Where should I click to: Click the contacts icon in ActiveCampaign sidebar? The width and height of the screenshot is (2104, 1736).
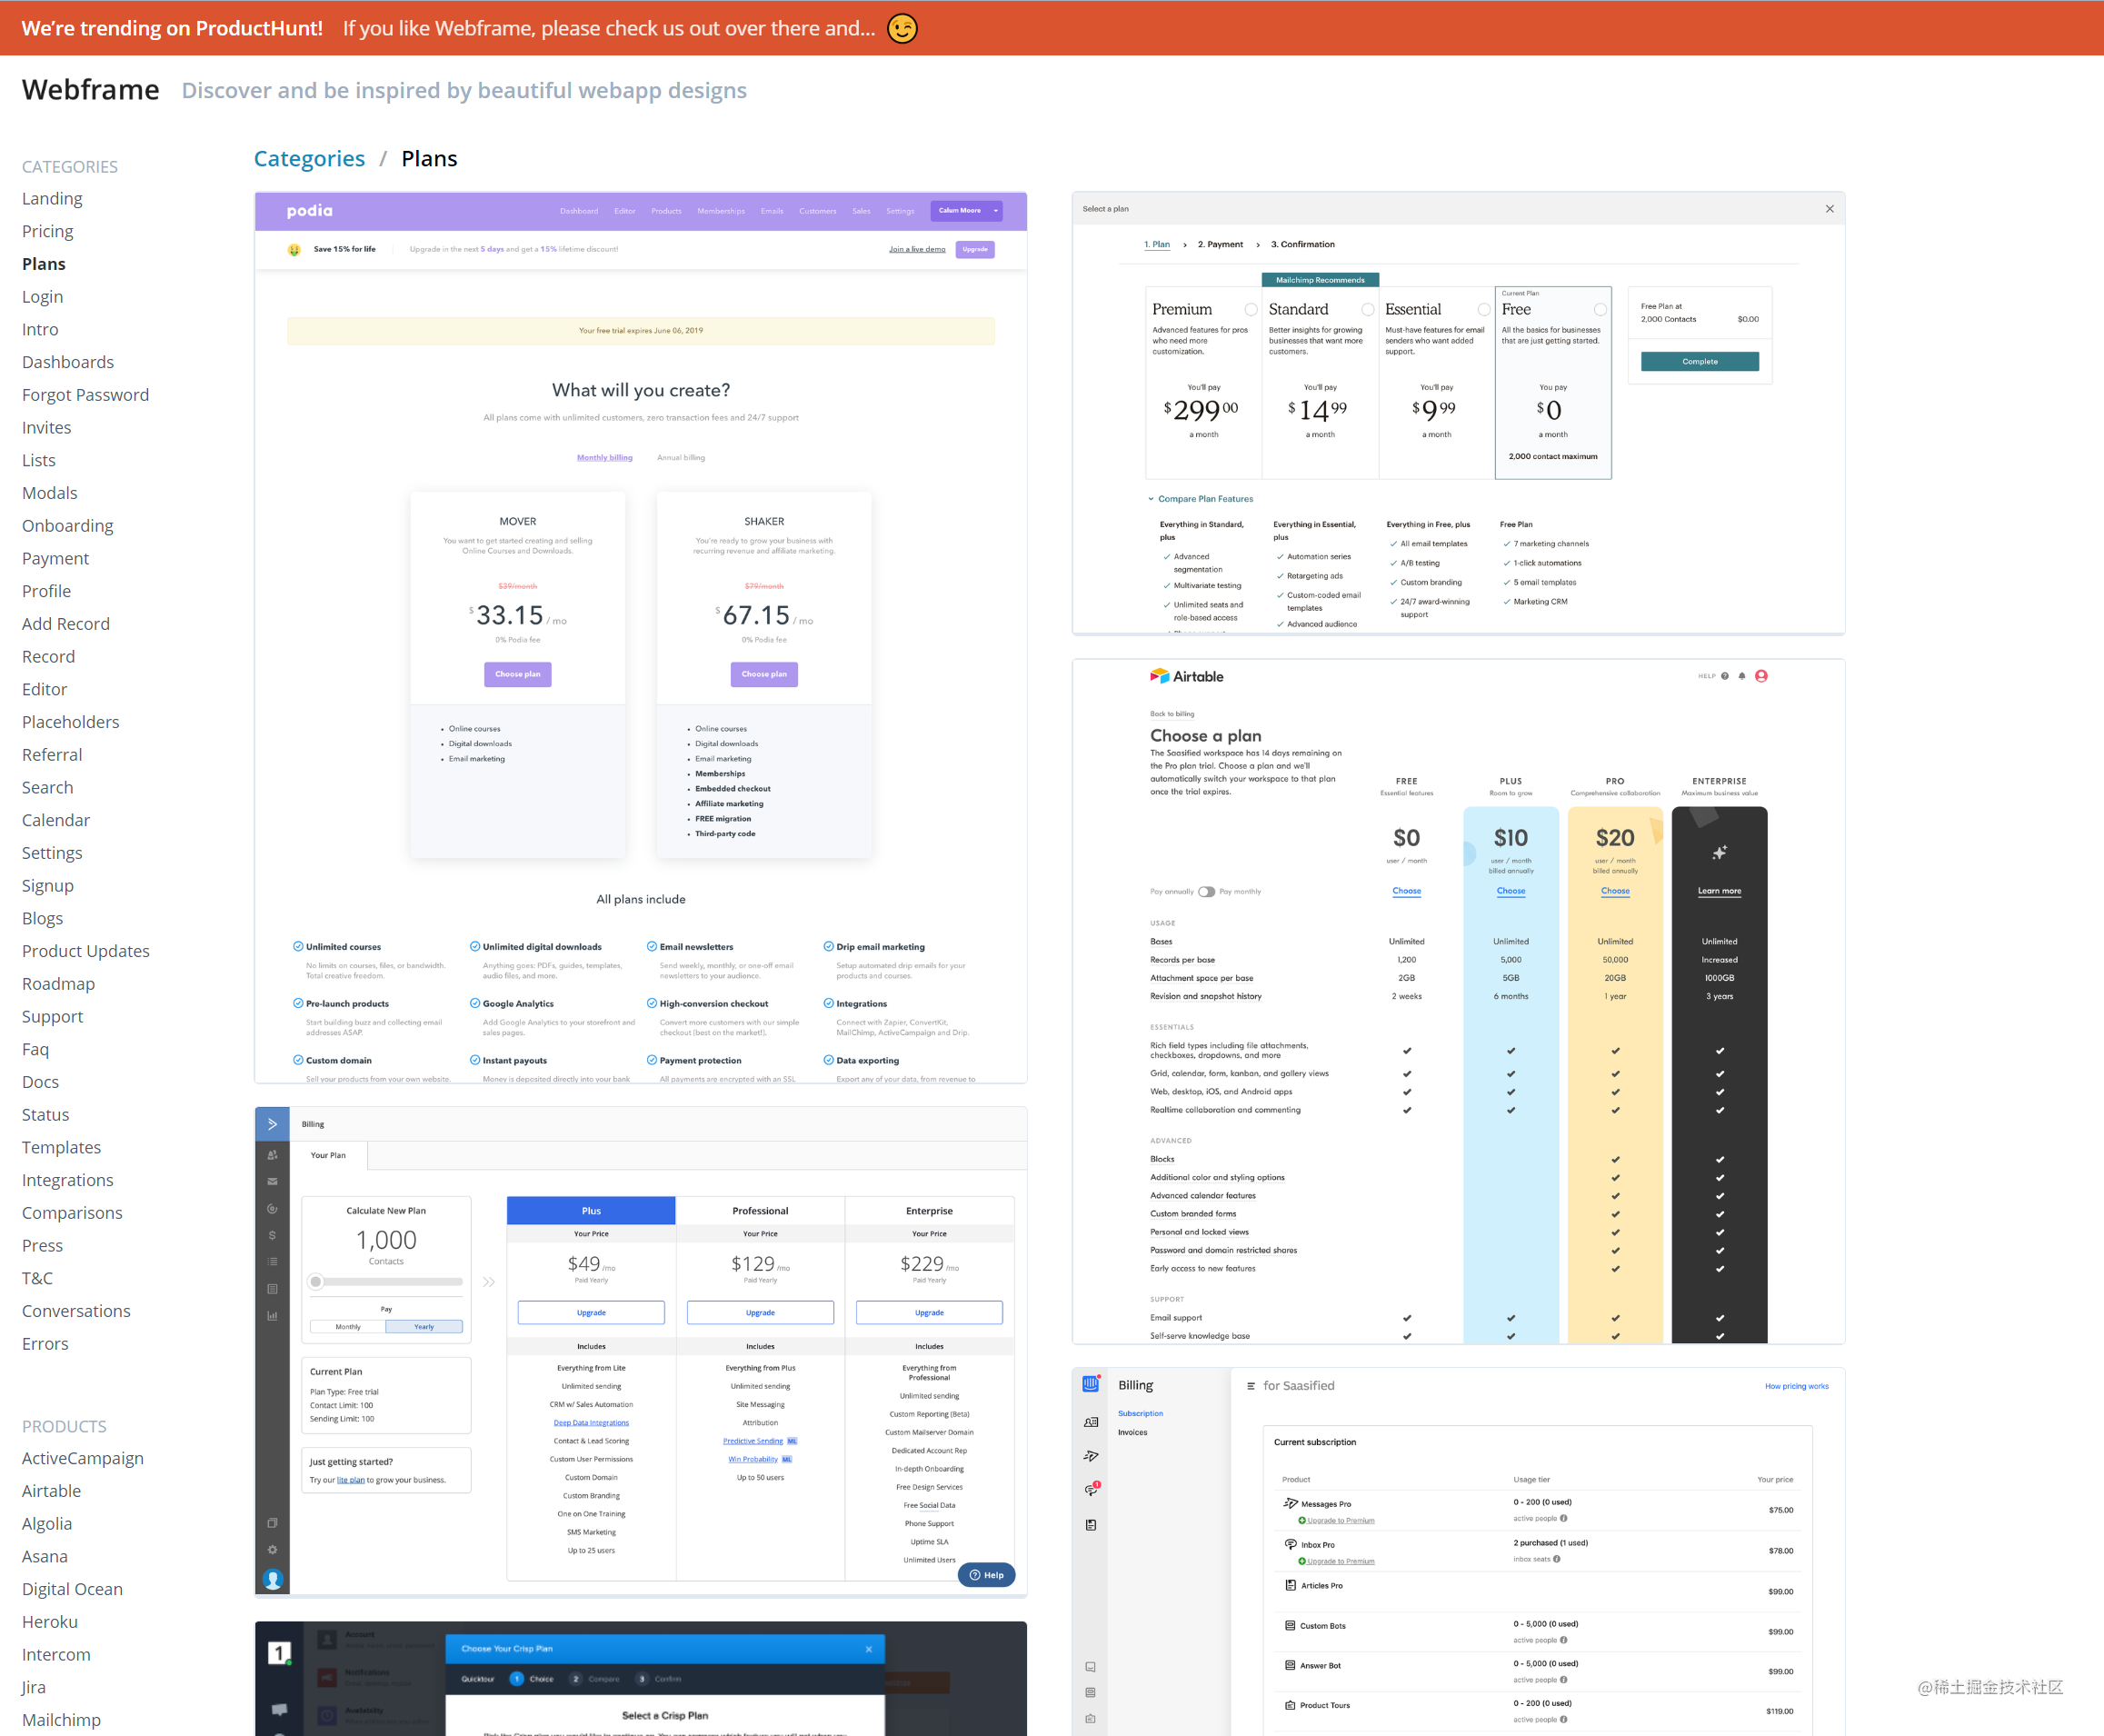pyautogui.click(x=272, y=1155)
